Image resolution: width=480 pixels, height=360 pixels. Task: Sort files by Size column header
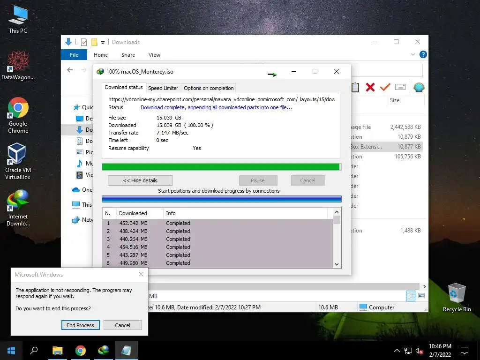tap(395, 100)
